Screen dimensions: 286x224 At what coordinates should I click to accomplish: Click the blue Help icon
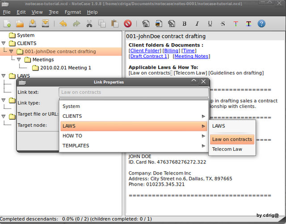tap(261, 24)
